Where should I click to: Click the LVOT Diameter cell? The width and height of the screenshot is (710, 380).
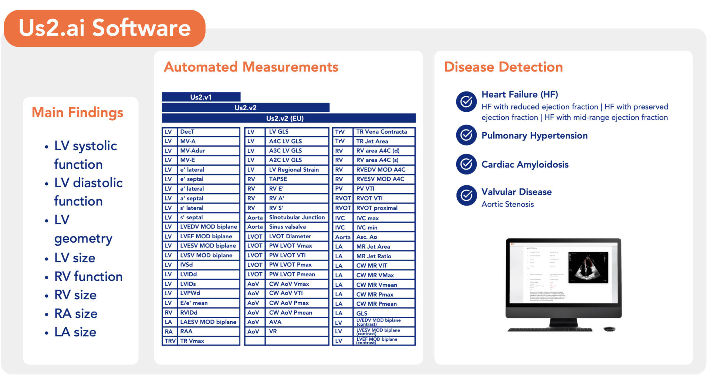[297, 236]
